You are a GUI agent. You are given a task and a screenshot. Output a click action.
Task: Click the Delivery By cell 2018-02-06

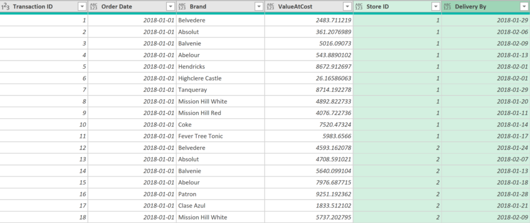point(485,32)
